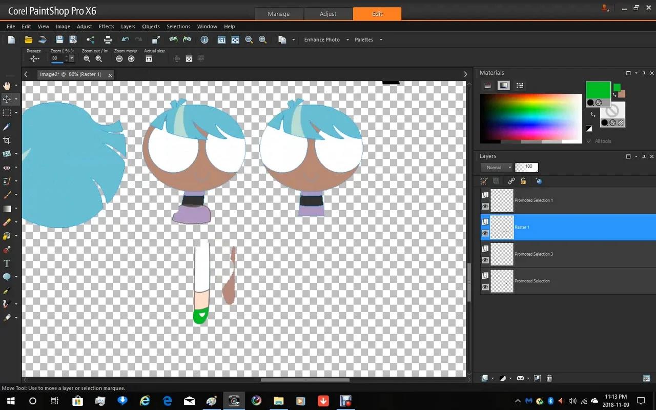This screenshot has width=656, height=410.
Task: Pick the Paint Brush tool
Action: tap(7, 194)
